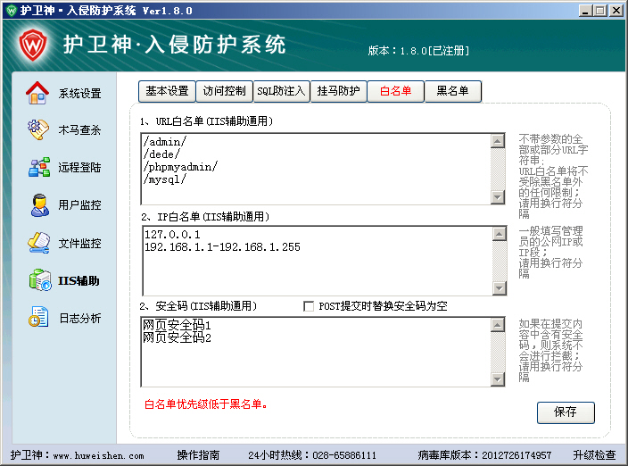628x466 pixels.
Task: Open the 远程登陆 network icon
Action: (39, 167)
